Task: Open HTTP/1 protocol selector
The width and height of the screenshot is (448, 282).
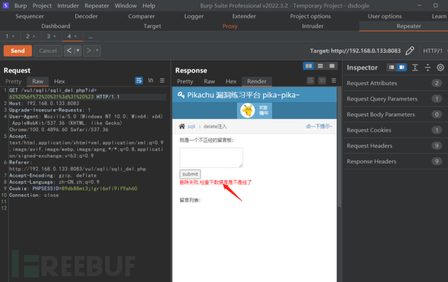Action: coord(432,51)
